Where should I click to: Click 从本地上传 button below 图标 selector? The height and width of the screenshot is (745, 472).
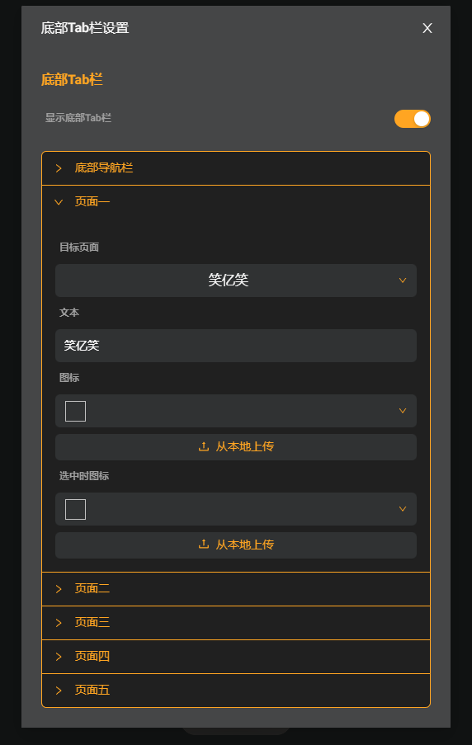click(236, 446)
